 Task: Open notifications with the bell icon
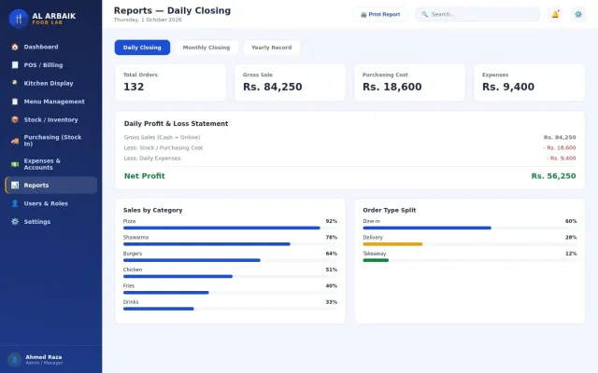pos(555,15)
